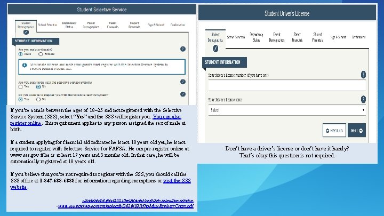This screenshot has height=216, width=384.
Task: Open Student Financials tab in Driver's License panel
Action: pos(318,37)
